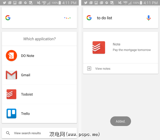This screenshot has width=160, height=140.
Task: Tap the battery icon in left status bar
Action: pyautogui.click(x=60, y=3)
